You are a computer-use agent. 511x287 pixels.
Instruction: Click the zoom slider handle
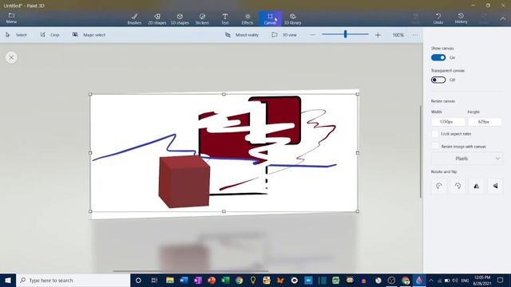point(346,34)
